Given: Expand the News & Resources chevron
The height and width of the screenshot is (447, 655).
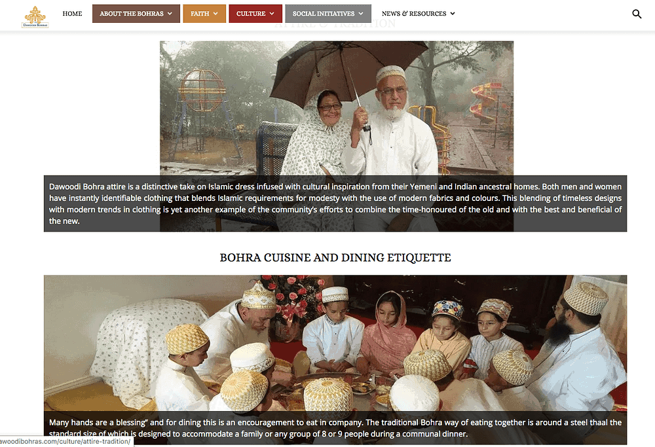Looking at the screenshot, I should 453,13.
